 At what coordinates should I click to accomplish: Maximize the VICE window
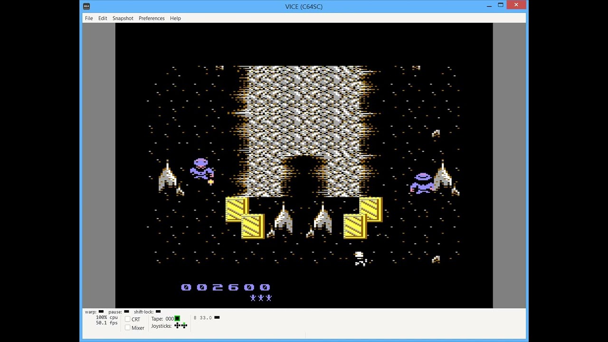click(501, 6)
